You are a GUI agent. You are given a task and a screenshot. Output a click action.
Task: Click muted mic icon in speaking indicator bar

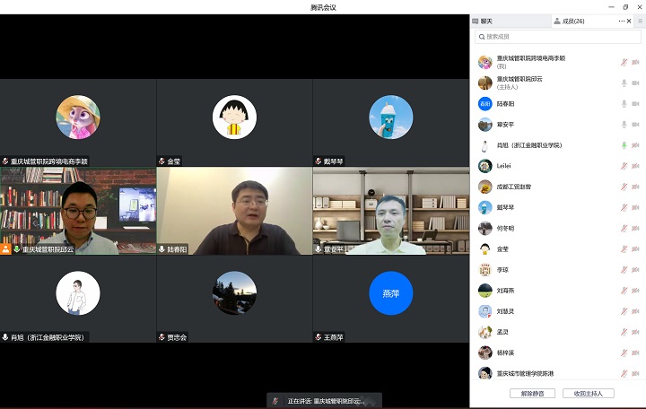point(276,401)
